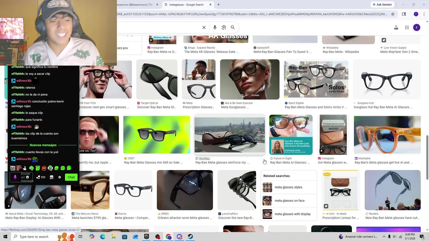Click the purple microphone in chat overlay
The image size is (429, 241).
pos(15,177)
